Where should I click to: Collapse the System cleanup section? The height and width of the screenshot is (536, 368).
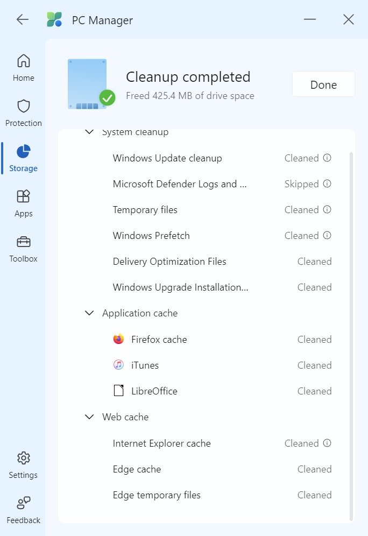click(89, 132)
